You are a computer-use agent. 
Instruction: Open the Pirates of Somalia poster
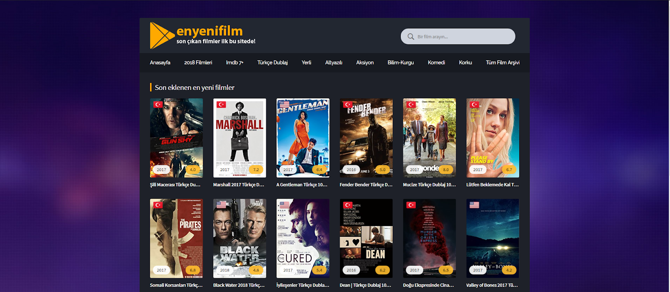coord(176,238)
